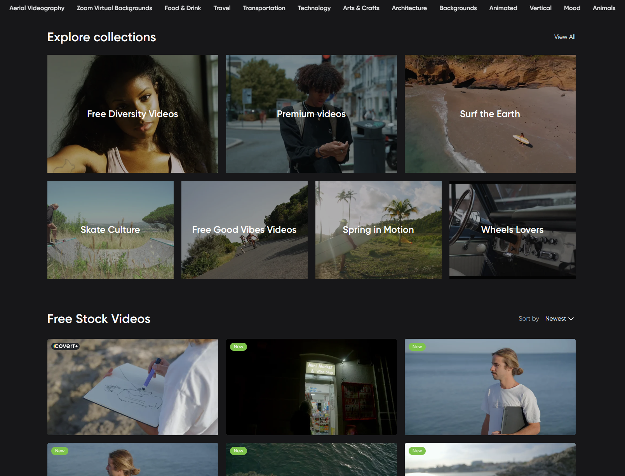Select the Animals category
Viewport: 625px width, 476px height.
point(604,8)
